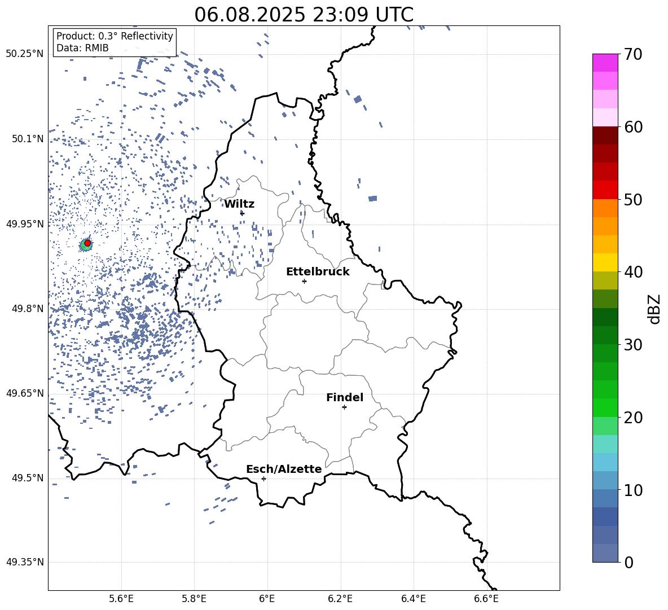
Task: Click the Wiltz city label
Action: click(239, 204)
